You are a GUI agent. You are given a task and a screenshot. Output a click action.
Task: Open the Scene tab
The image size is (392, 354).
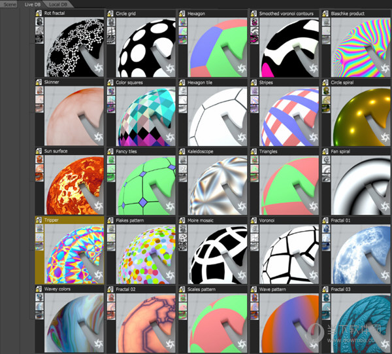pos(9,4)
